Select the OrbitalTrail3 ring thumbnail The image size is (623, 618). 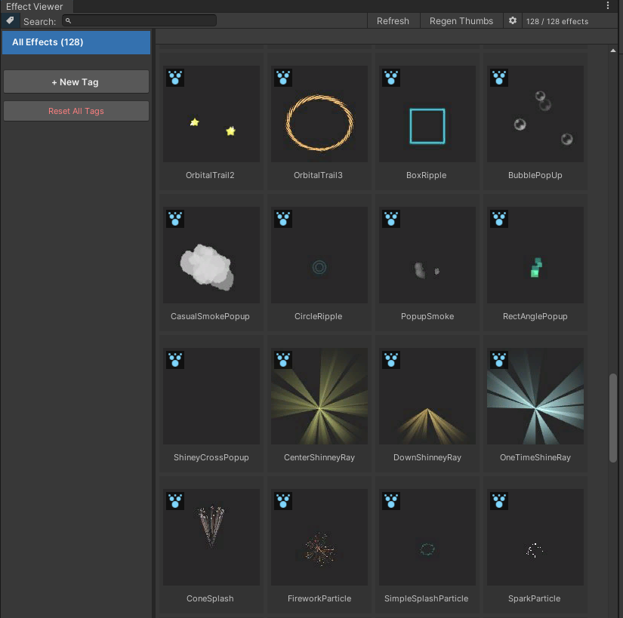pos(319,114)
